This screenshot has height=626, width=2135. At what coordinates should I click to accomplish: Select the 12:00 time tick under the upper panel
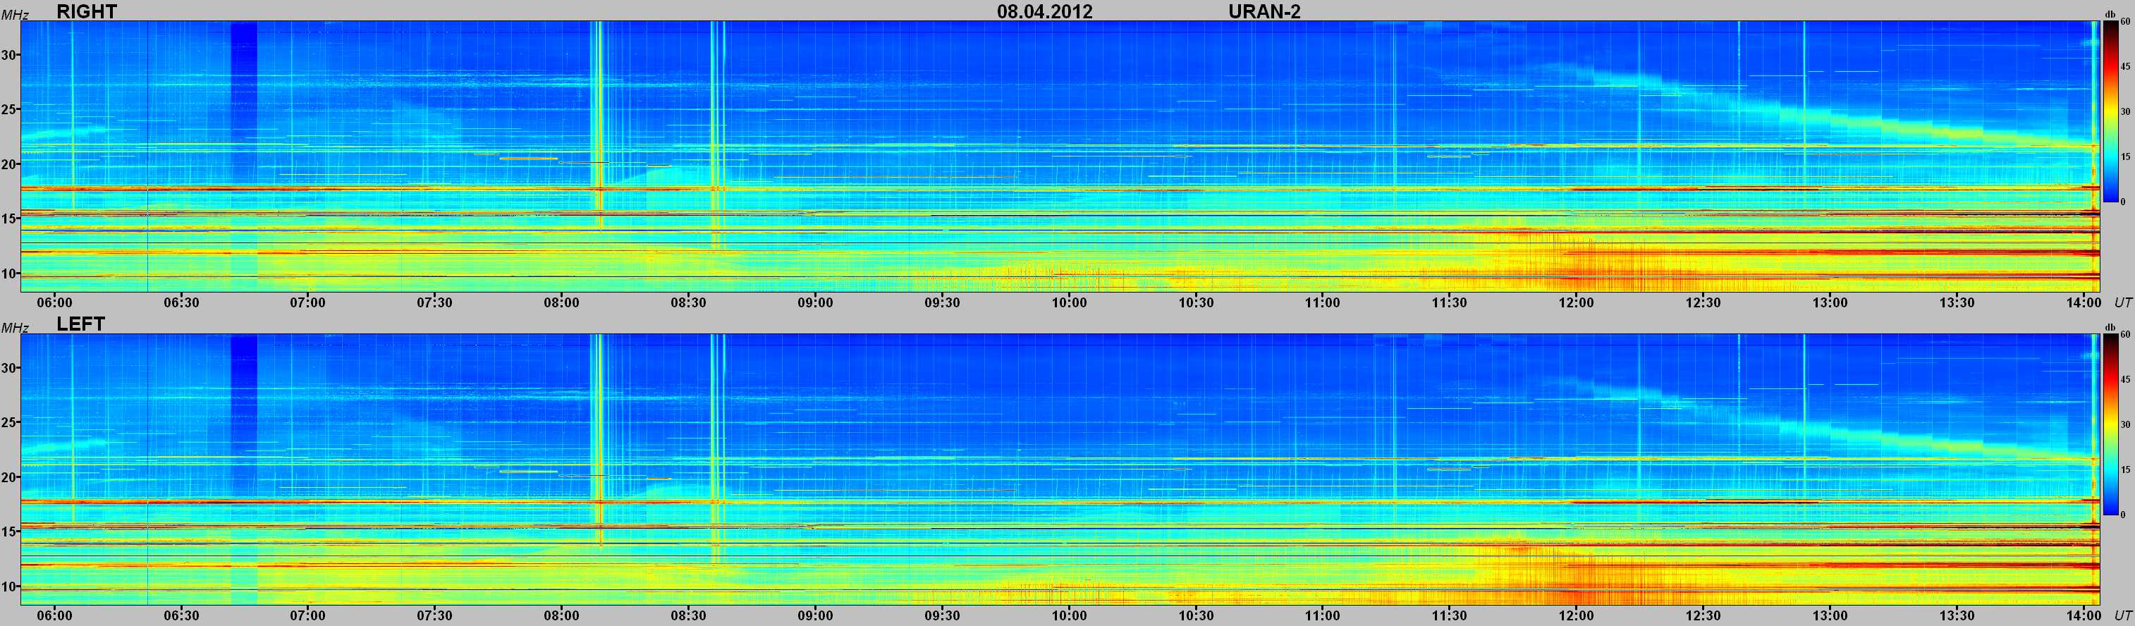1576,302
